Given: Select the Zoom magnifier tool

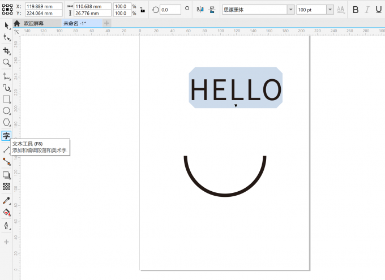Looking at the screenshot, I should pyautogui.click(x=6, y=63).
